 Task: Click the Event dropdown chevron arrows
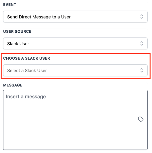[x=142, y=17]
